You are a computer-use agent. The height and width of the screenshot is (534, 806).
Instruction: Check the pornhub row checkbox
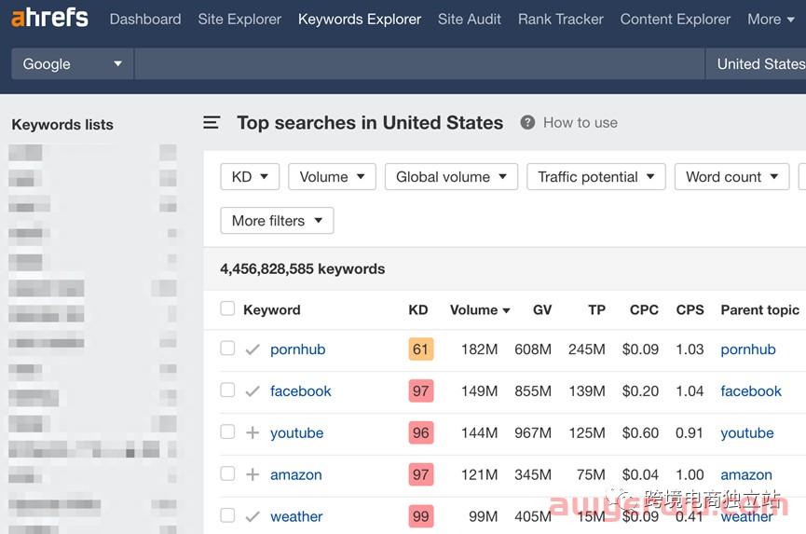(227, 348)
